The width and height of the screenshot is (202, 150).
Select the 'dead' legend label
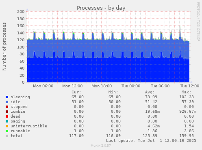tap(15, 116)
